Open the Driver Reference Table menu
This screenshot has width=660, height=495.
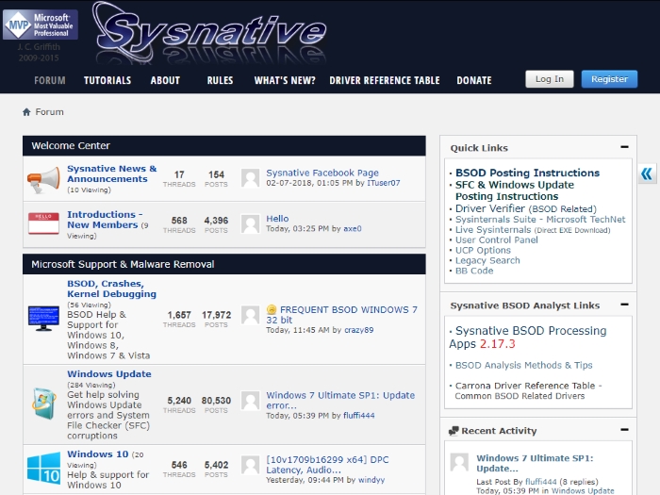pos(385,80)
